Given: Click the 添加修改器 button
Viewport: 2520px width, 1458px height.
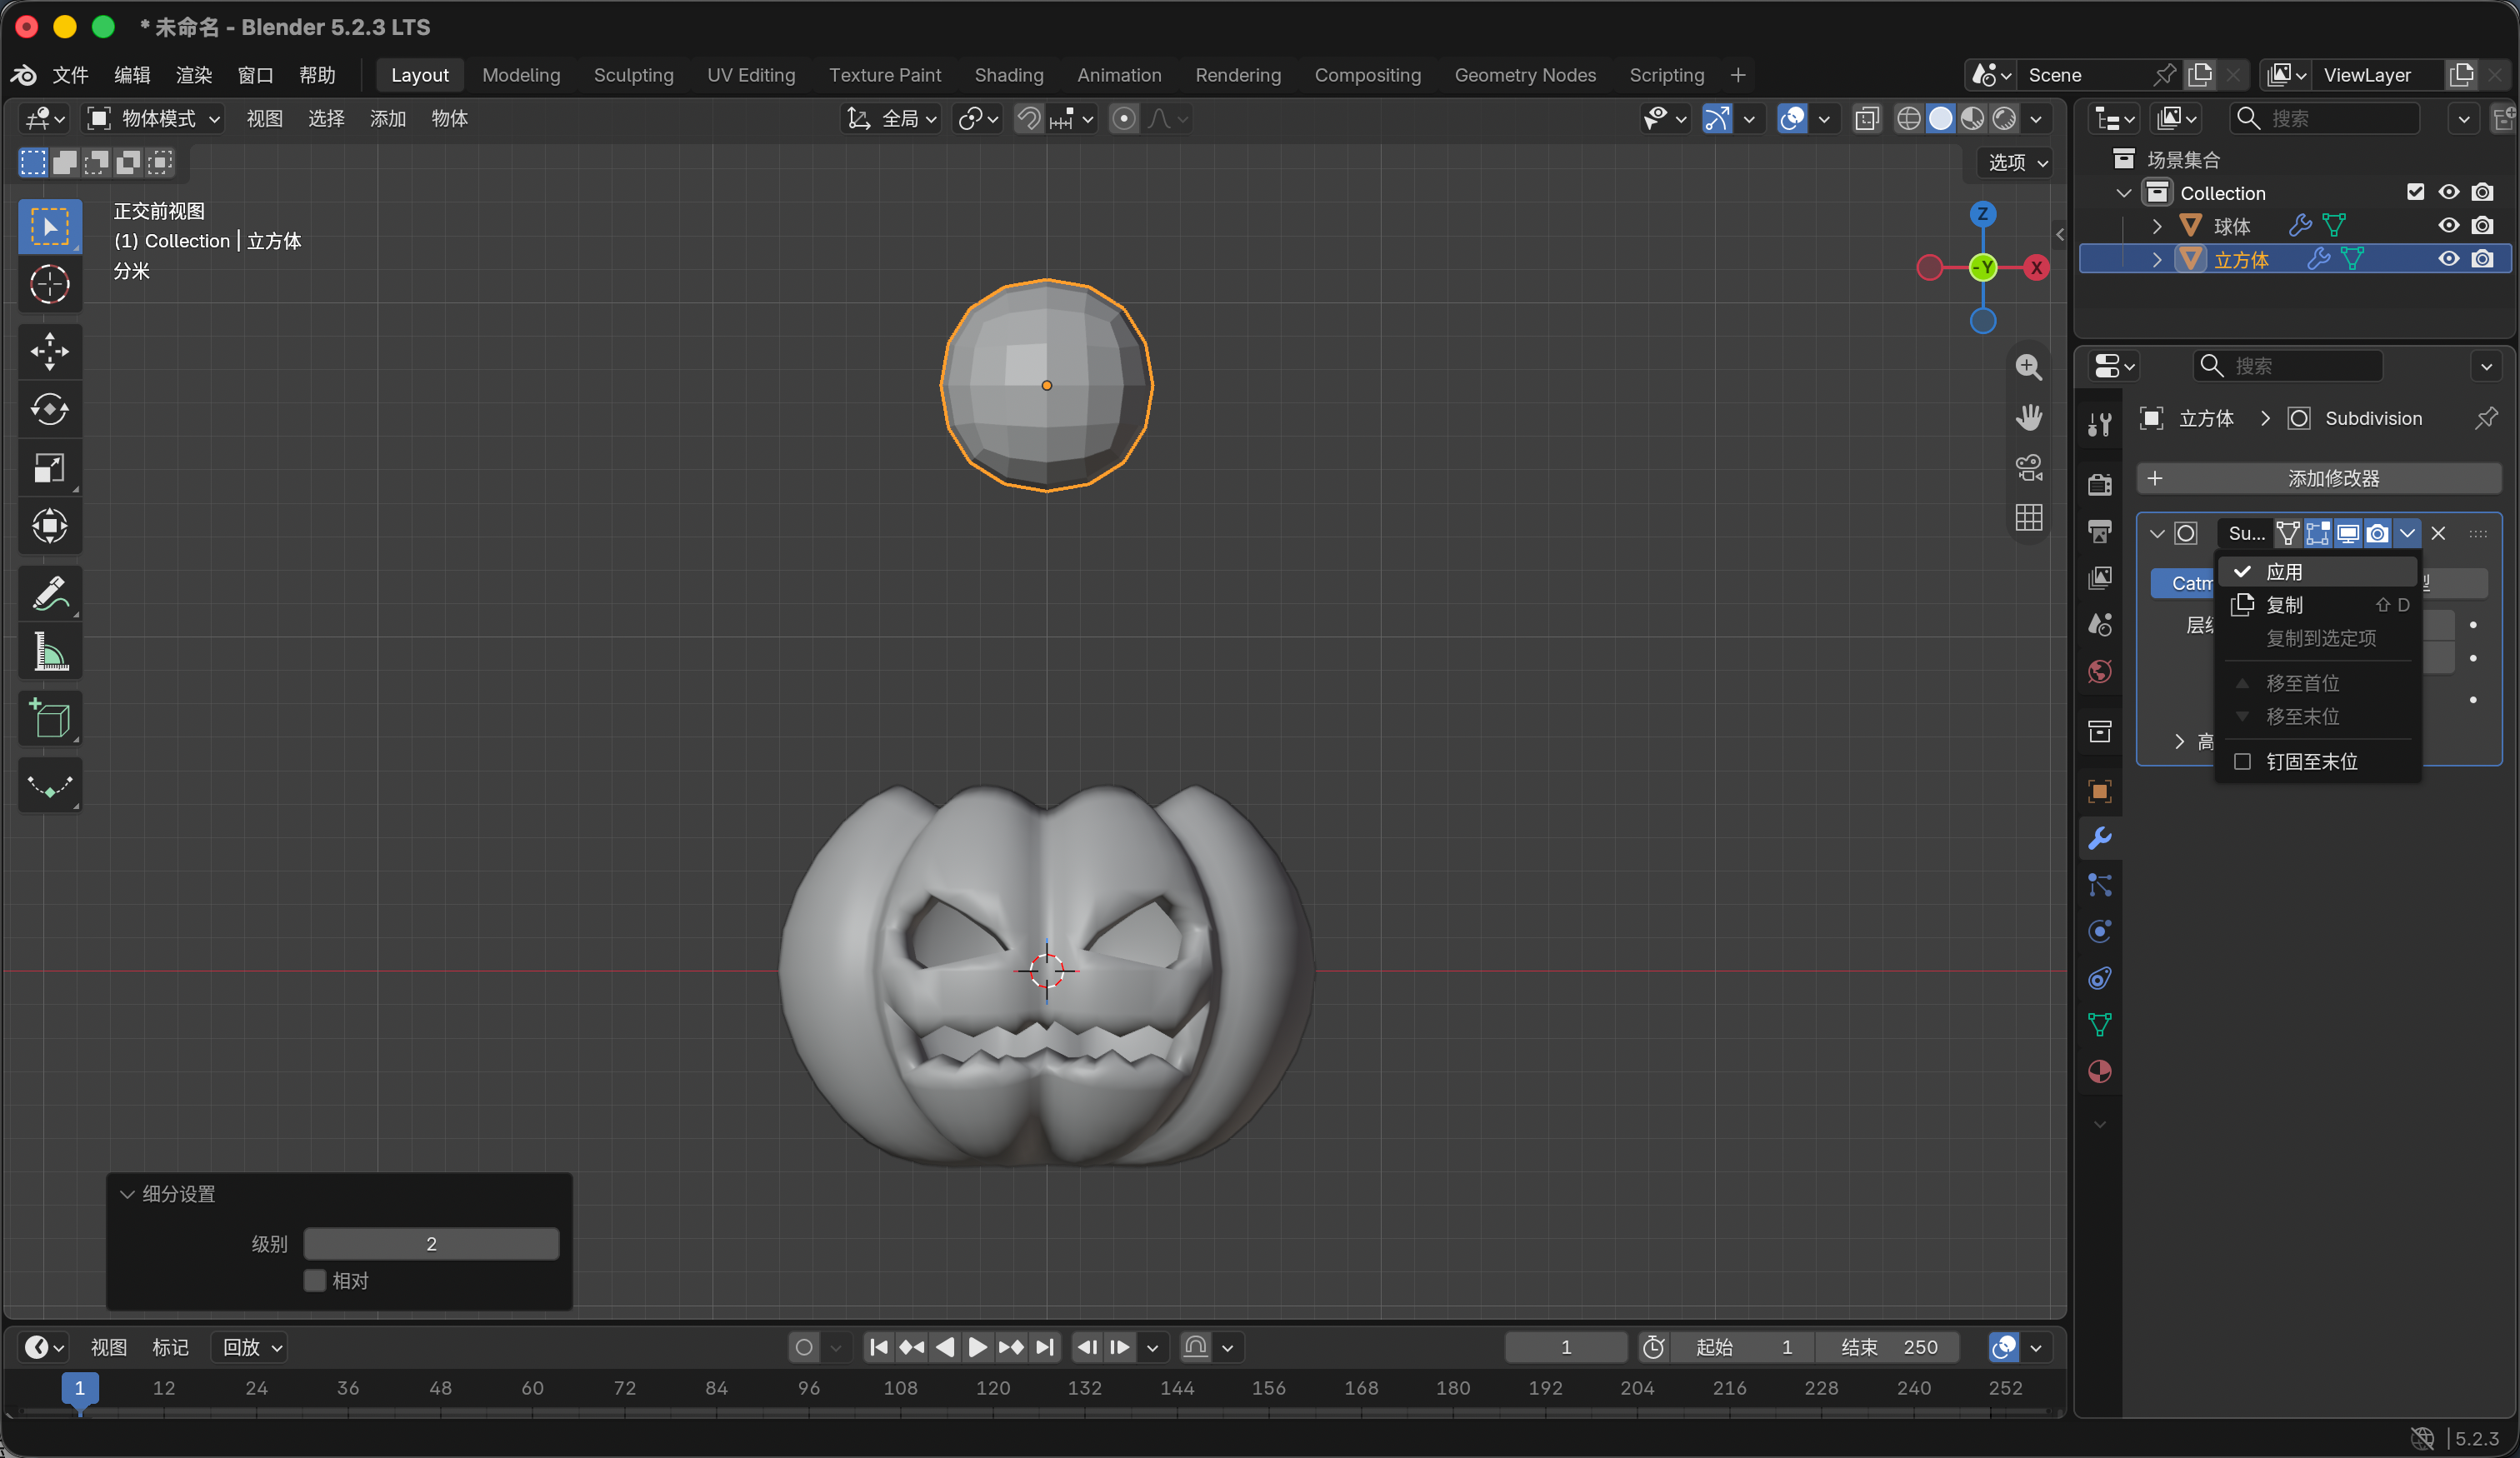Looking at the screenshot, I should pyautogui.click(x=2318, y=478).
